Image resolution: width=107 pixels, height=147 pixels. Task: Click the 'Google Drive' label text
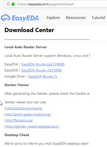tap(15, 77)
